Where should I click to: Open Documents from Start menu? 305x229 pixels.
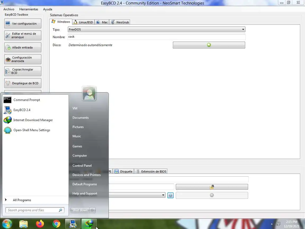coord(80,118)
